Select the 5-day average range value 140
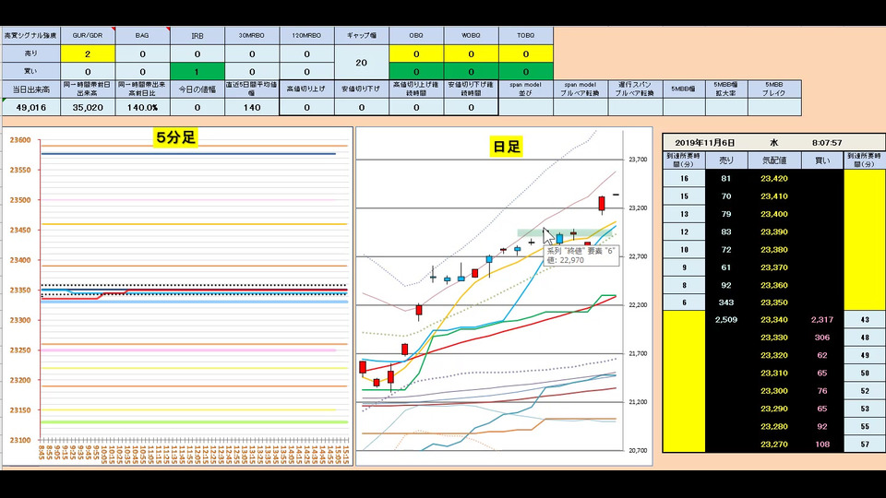 click(x=252, y=107)
